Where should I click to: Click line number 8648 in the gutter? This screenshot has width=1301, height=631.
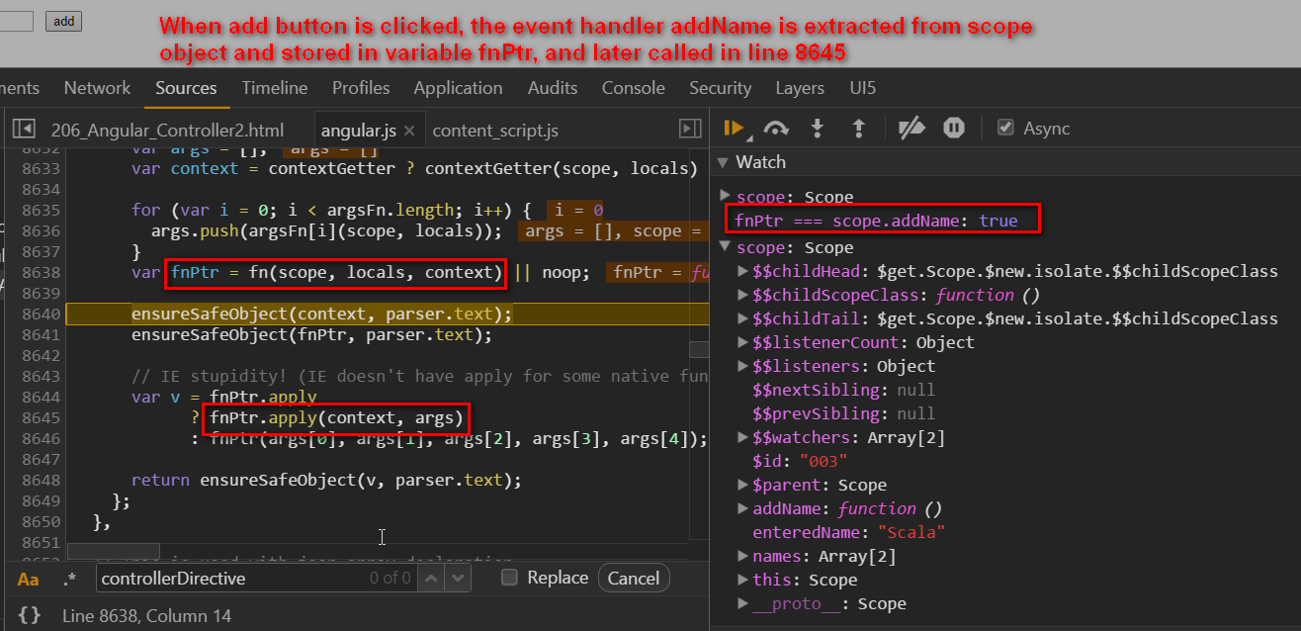click(x=42, y=480)
